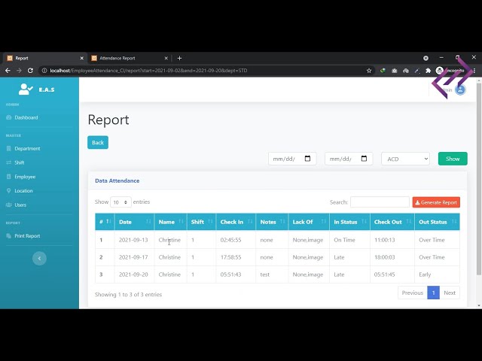Bookmark this page with the star icon
The height and width of the screenshot is (361, 482).
click(369, 71)
